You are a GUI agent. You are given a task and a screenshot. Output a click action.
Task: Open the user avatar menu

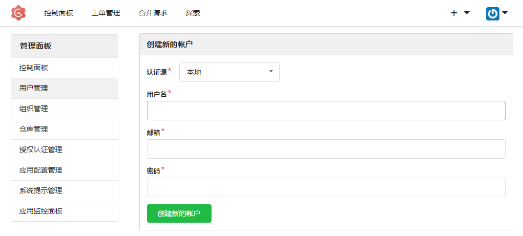496,13
